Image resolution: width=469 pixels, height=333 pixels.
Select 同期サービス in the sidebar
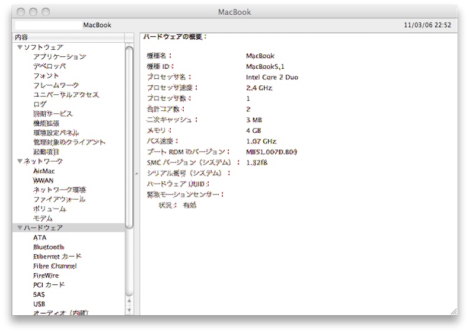(53, 114)
